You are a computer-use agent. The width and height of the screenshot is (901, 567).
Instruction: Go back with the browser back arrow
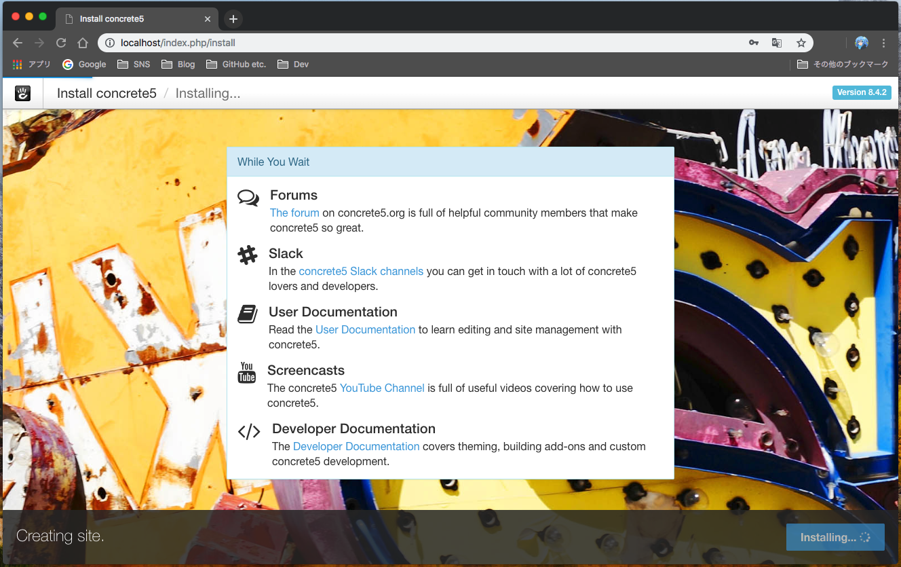[18, 43]
